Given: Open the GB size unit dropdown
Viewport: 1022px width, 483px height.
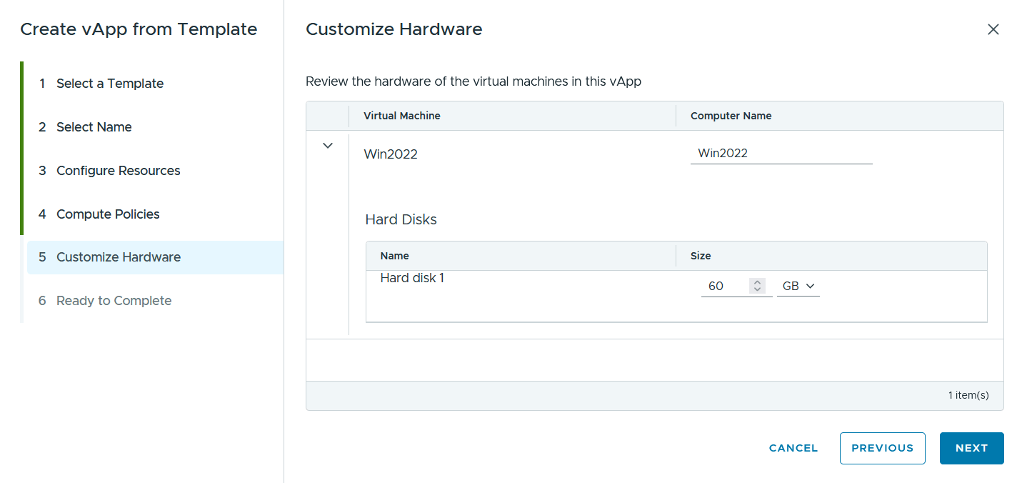Looking at the screenshot, I should [x=798, y=286].
